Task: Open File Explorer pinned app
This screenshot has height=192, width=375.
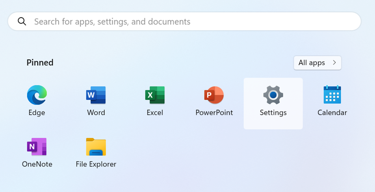Action: 96,154
